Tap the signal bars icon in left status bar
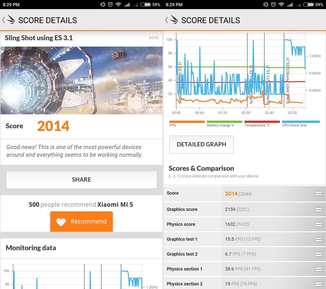326x289 pixels. click(x=127, y=4)
